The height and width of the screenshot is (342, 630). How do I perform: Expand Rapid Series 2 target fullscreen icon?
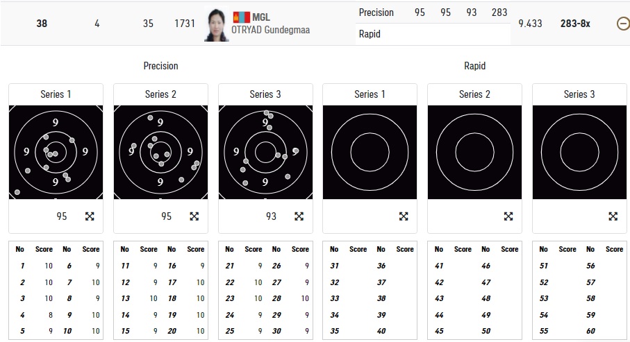[508, 216]
